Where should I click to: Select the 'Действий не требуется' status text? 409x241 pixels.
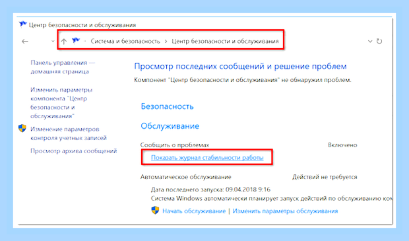coord(325,177)
